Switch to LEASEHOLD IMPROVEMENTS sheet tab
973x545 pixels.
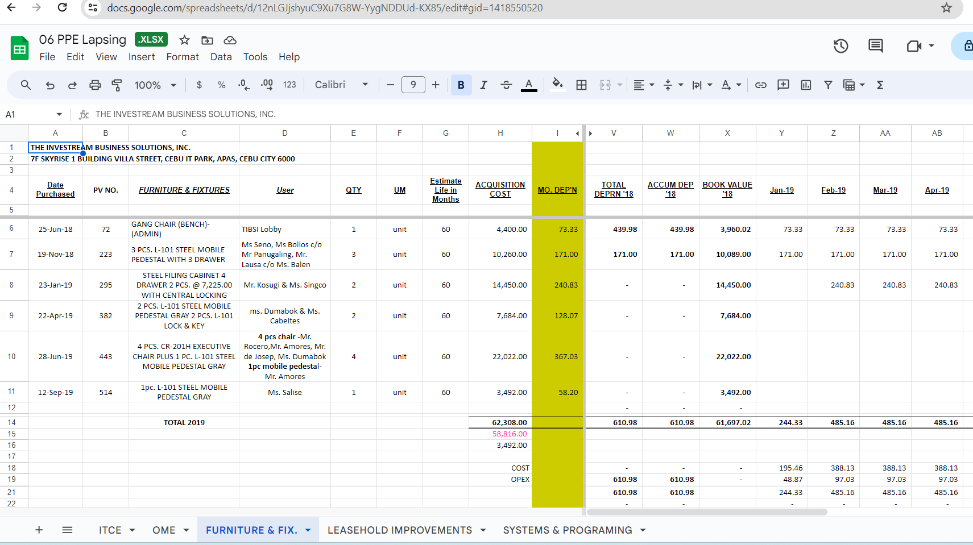[x=399, y=530]
